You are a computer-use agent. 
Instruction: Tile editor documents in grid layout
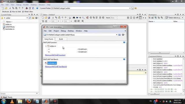pyautogui.click(x=128, y=18)
